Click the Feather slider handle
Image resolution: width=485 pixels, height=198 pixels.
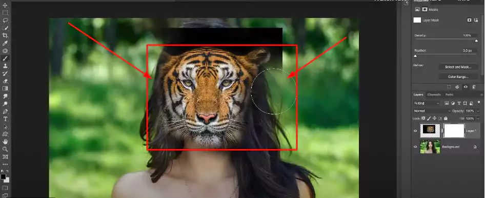click(x=415, y=56)
